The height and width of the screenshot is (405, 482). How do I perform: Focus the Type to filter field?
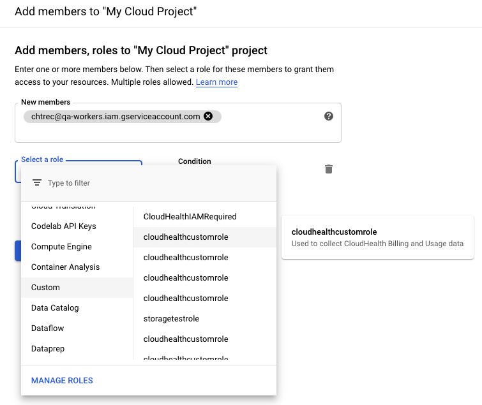pos(153,183)
